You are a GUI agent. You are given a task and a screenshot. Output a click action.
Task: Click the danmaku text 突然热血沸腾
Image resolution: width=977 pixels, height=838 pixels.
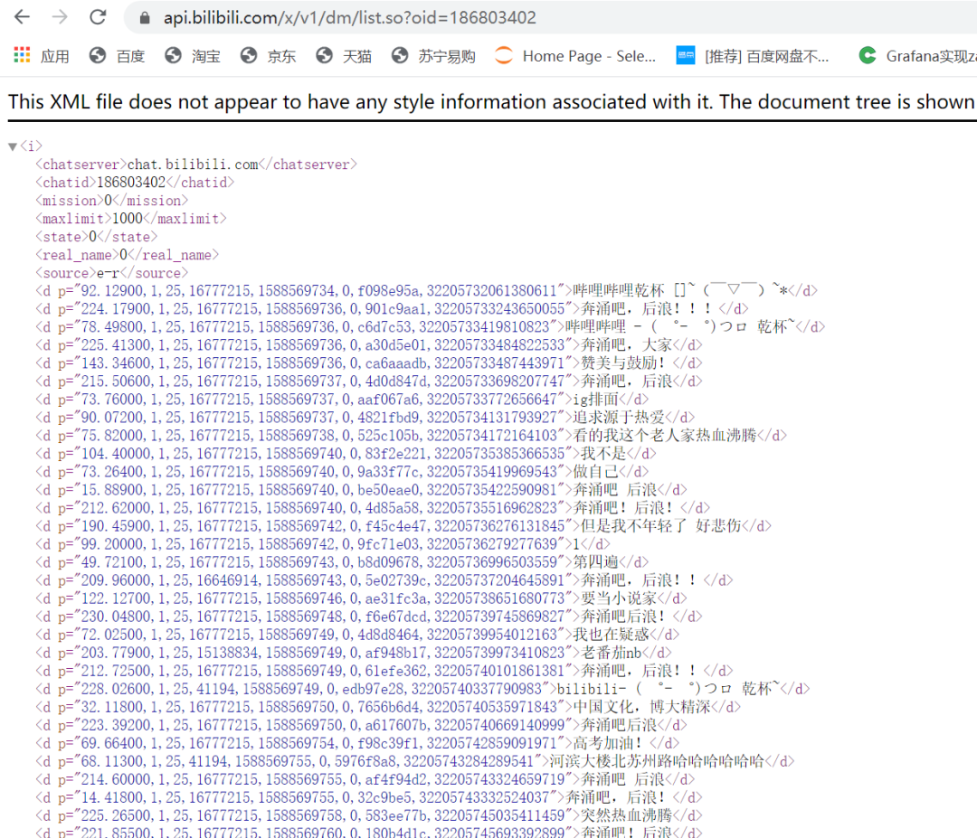point(626,815)
